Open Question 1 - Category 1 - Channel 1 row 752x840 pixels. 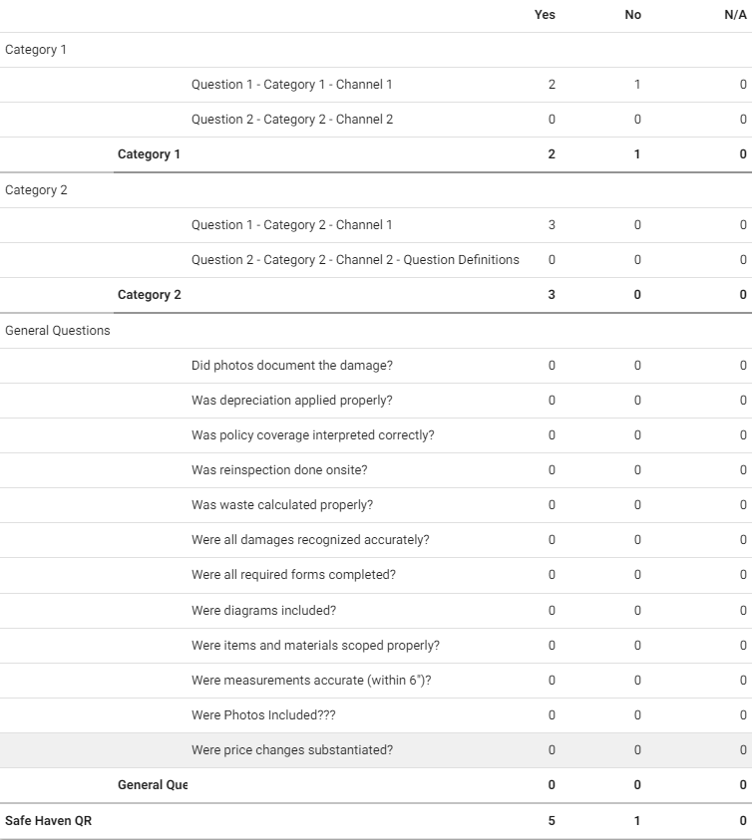(x=291, y=85)
